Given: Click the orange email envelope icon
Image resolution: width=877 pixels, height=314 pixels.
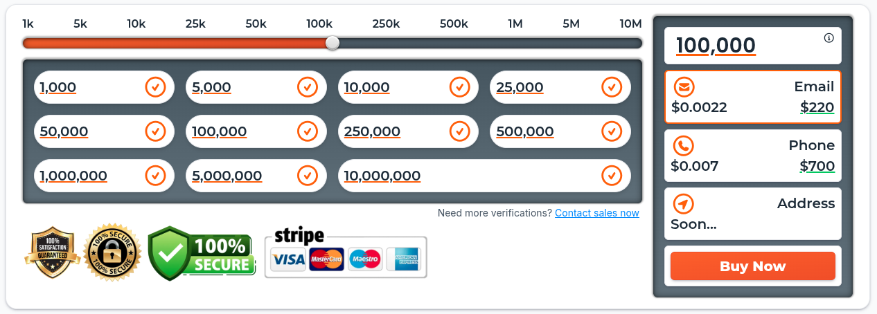Looking at the screenshot, I should (x=684, y=87).
